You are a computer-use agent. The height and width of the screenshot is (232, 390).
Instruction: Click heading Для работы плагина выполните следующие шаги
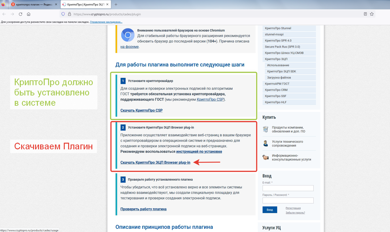[180, 64]
